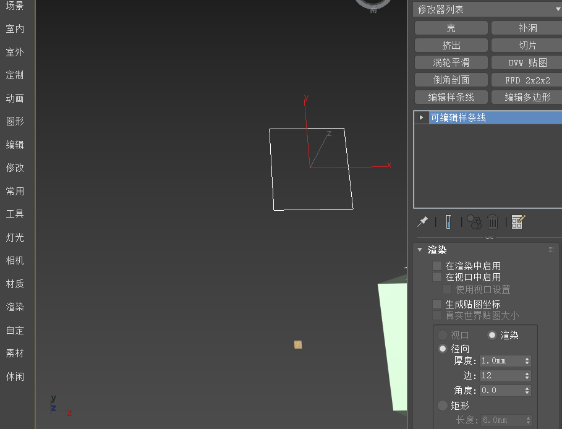Click the pin stack icon

[422, 222]
